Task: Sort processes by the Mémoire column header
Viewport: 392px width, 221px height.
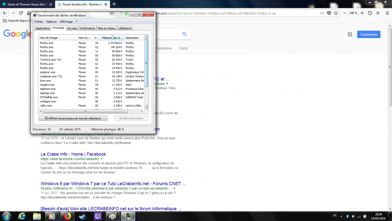Action: click(x=112, y=38)
